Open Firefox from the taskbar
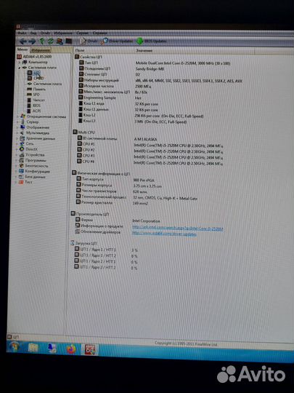Image resolution: width=294 pixels, height=393 pixels. (70, 349)
